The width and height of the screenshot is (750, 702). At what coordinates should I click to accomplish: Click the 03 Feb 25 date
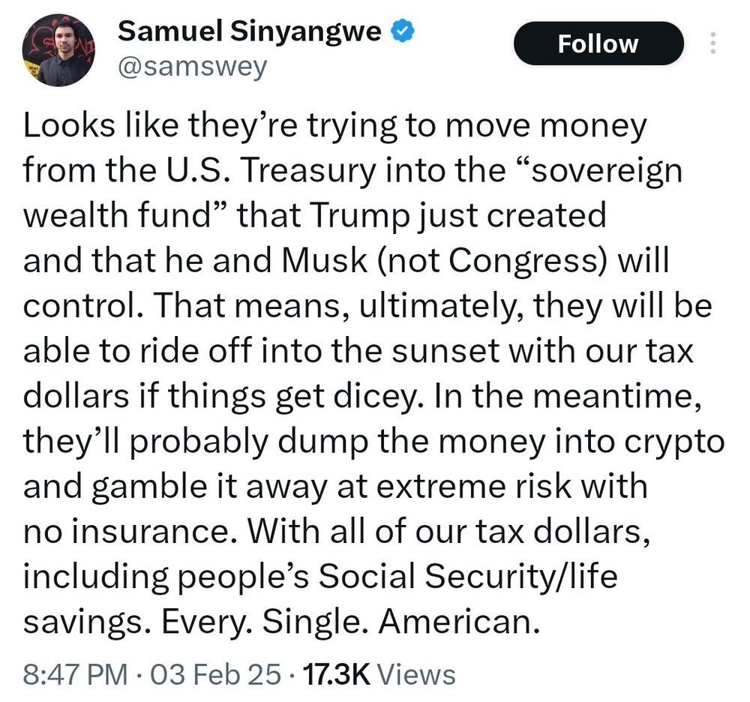[x=214, y=674]
